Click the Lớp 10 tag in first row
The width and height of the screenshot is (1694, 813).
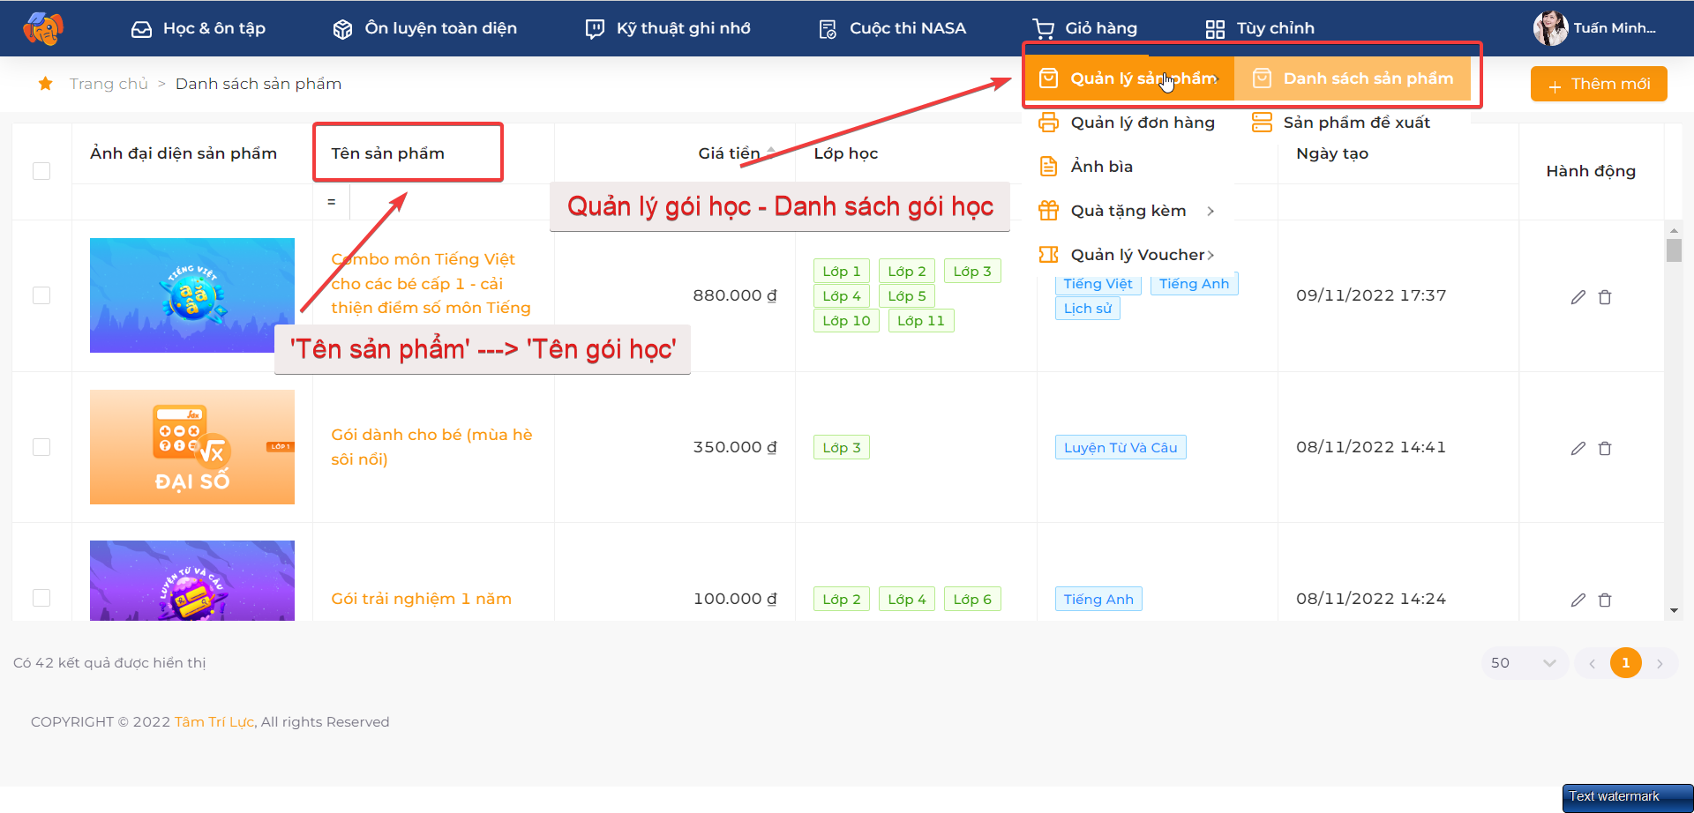coord(846,321)
